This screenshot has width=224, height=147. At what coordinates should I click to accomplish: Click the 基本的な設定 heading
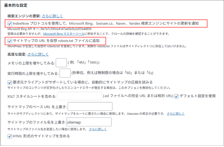pos(16,5)
